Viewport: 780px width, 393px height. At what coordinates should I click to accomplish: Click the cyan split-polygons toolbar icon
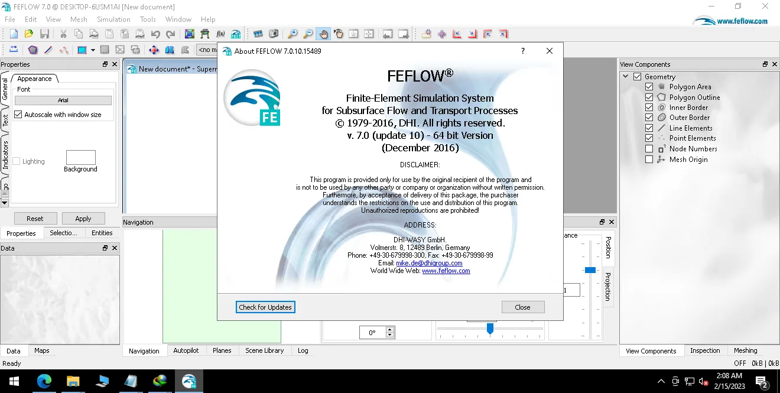tap(170, 50)
